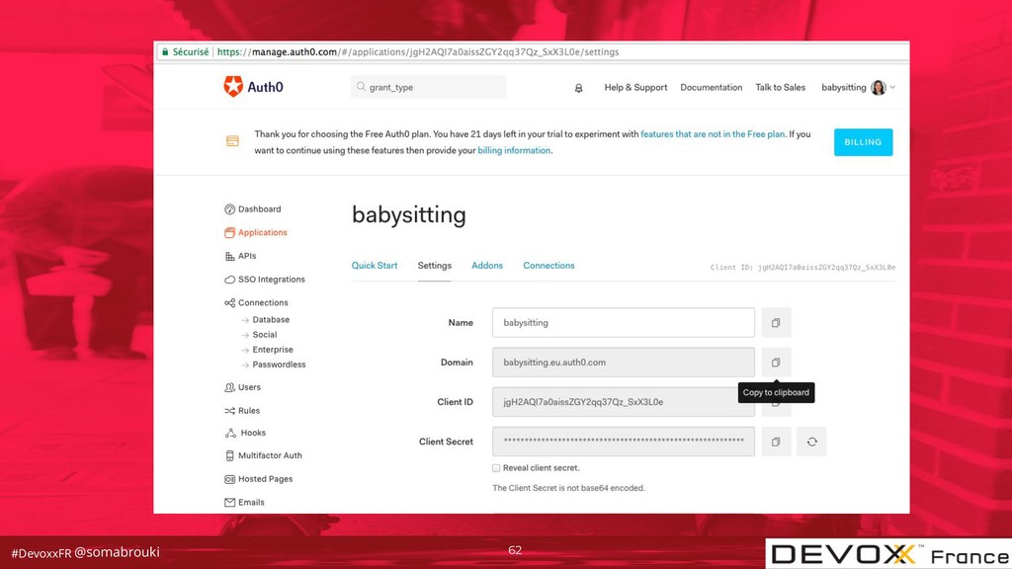
Task: Copy the Client Secret to clipboard
Action: (x=776, y=442)
